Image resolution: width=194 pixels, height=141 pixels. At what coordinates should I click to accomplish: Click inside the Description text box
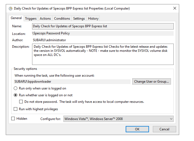click(103, 54)
